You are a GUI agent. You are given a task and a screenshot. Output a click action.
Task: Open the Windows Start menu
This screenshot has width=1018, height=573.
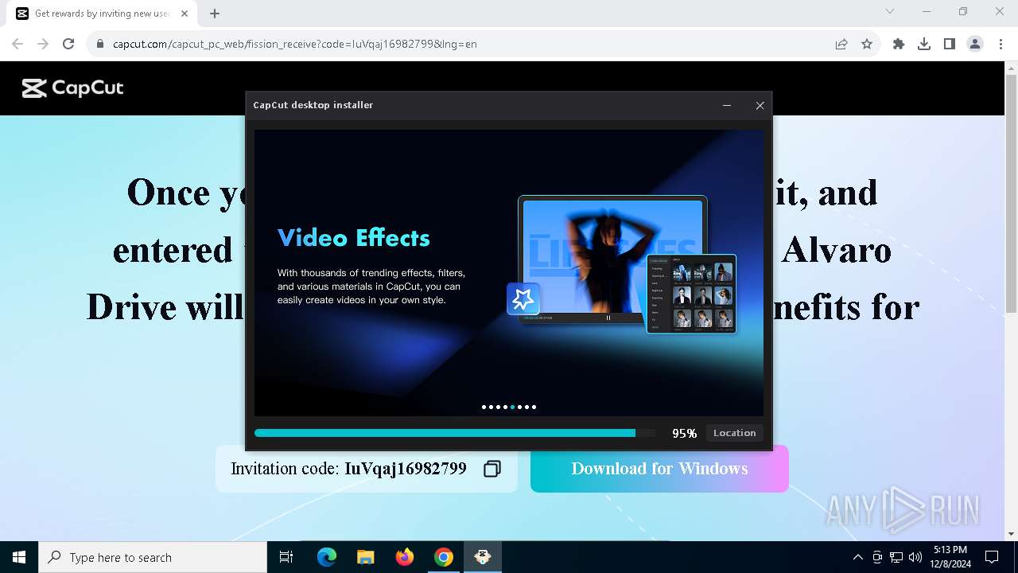19,557
